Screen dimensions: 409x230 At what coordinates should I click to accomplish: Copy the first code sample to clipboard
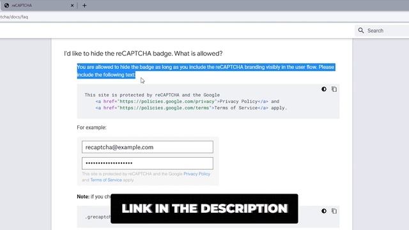[x=334, y=89]
